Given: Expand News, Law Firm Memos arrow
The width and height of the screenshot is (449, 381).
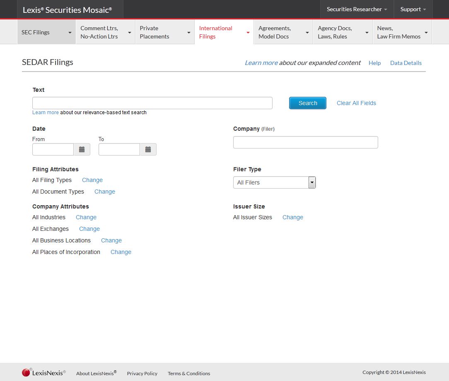Looking at the screenshot, I should coord(426,33).
